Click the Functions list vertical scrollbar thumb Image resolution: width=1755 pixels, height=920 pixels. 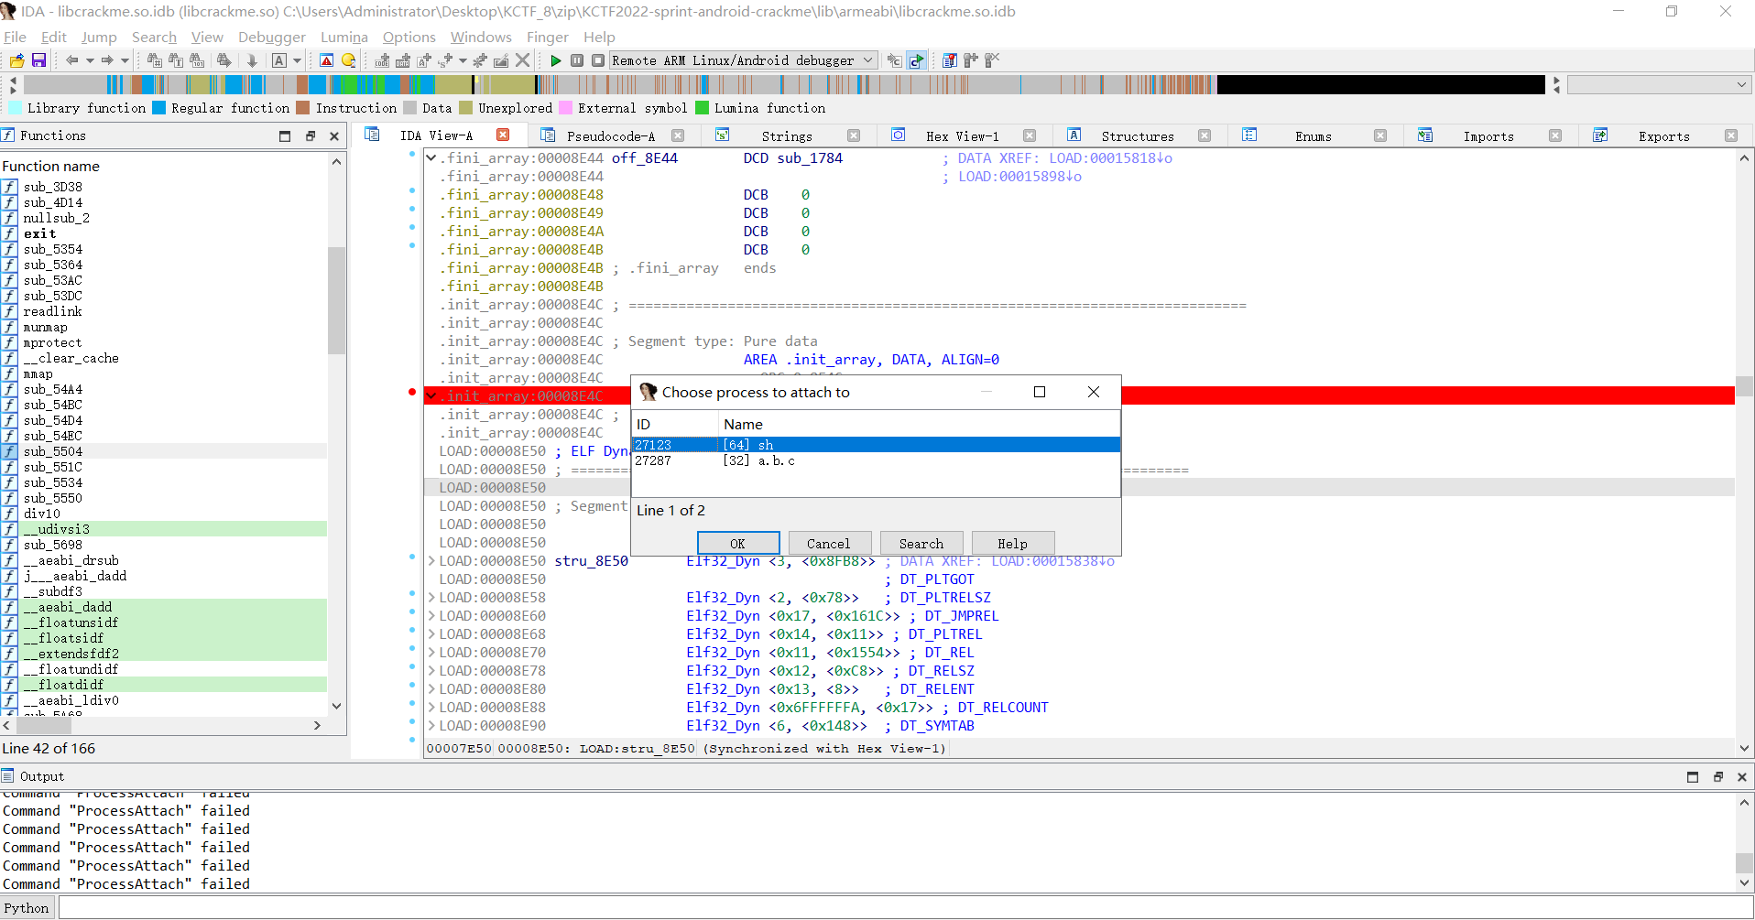coord(336,300)
